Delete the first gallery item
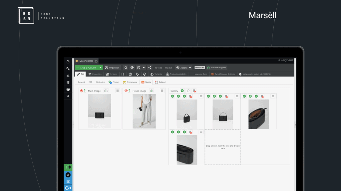The width and height of the screenshot is (341, 191). coord(190,96)
